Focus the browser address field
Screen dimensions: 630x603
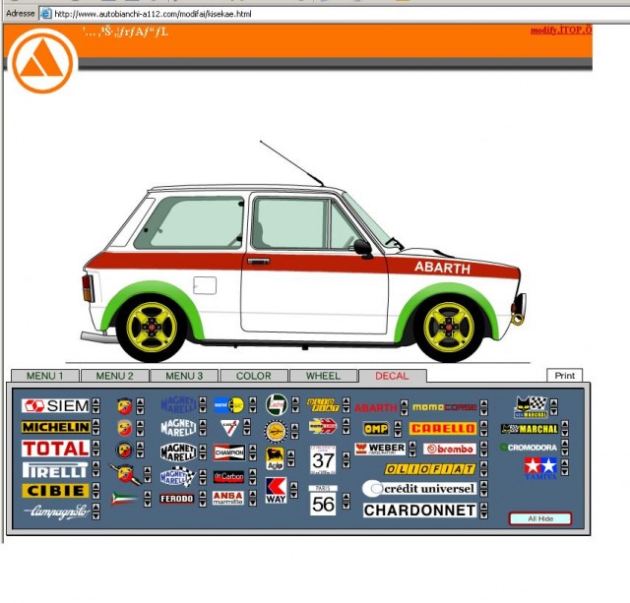(x=334, y=14)
